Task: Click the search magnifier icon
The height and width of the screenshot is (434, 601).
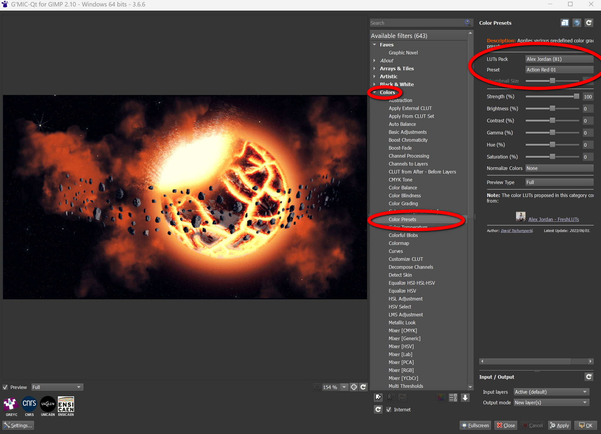Action: tap(467, 23)
